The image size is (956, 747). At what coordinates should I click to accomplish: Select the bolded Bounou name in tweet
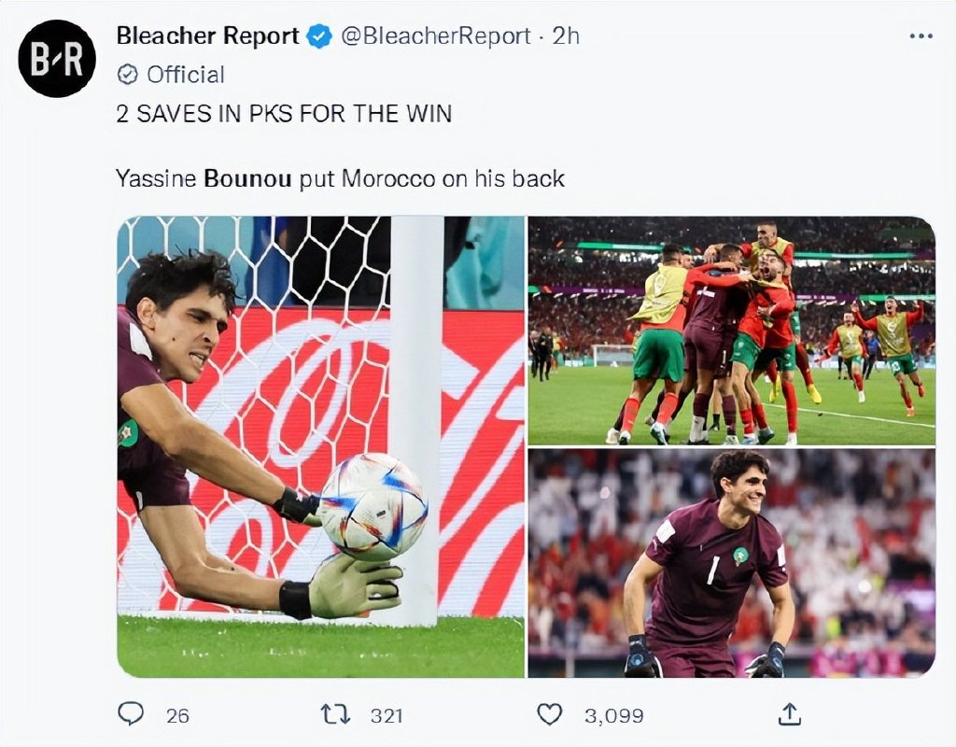[x=247, y=178]
